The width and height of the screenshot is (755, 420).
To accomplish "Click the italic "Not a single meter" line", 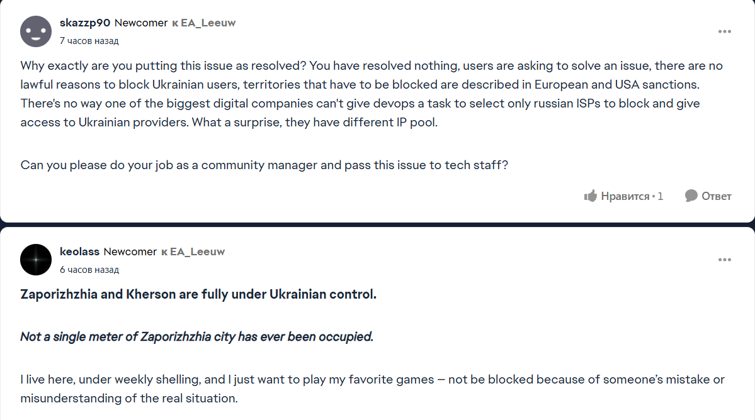I will (x=196, y=336).
